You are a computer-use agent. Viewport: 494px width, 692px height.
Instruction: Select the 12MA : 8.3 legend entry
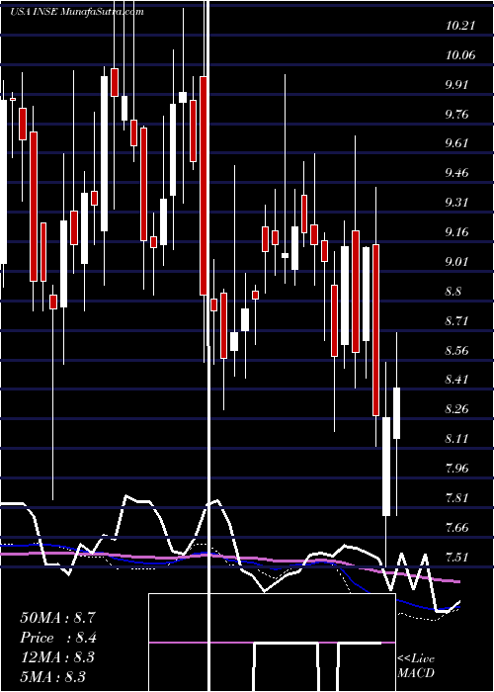coord(57,656)
